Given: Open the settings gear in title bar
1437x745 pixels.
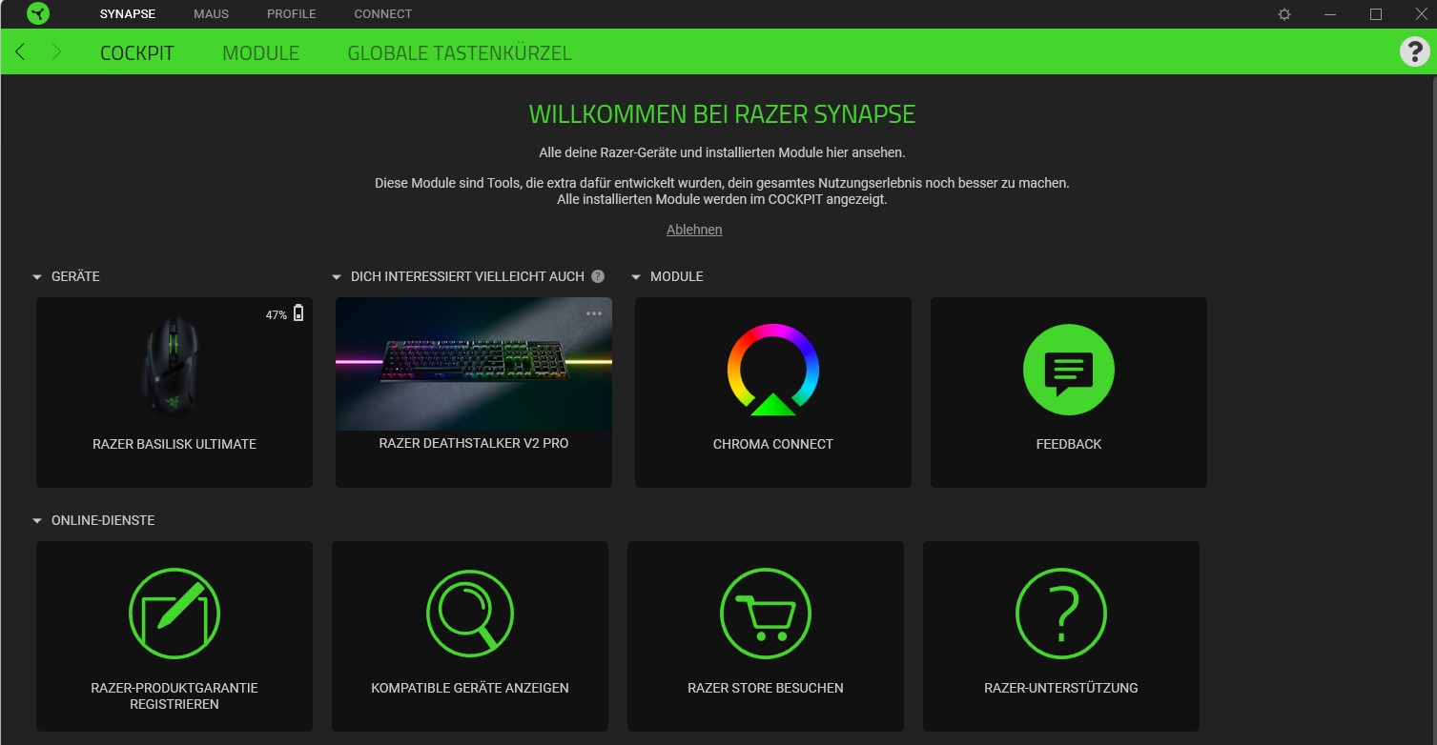Looking at the screenshot, I should click(1284, 14).
